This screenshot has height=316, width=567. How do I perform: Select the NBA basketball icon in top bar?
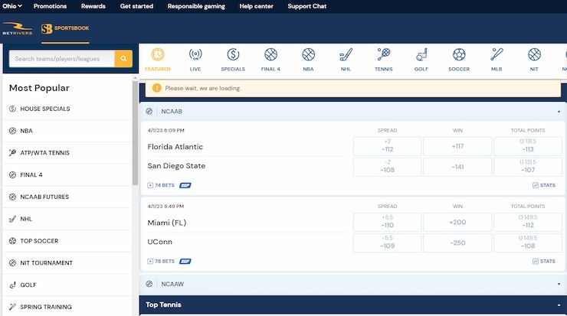(x=309, y=55)
